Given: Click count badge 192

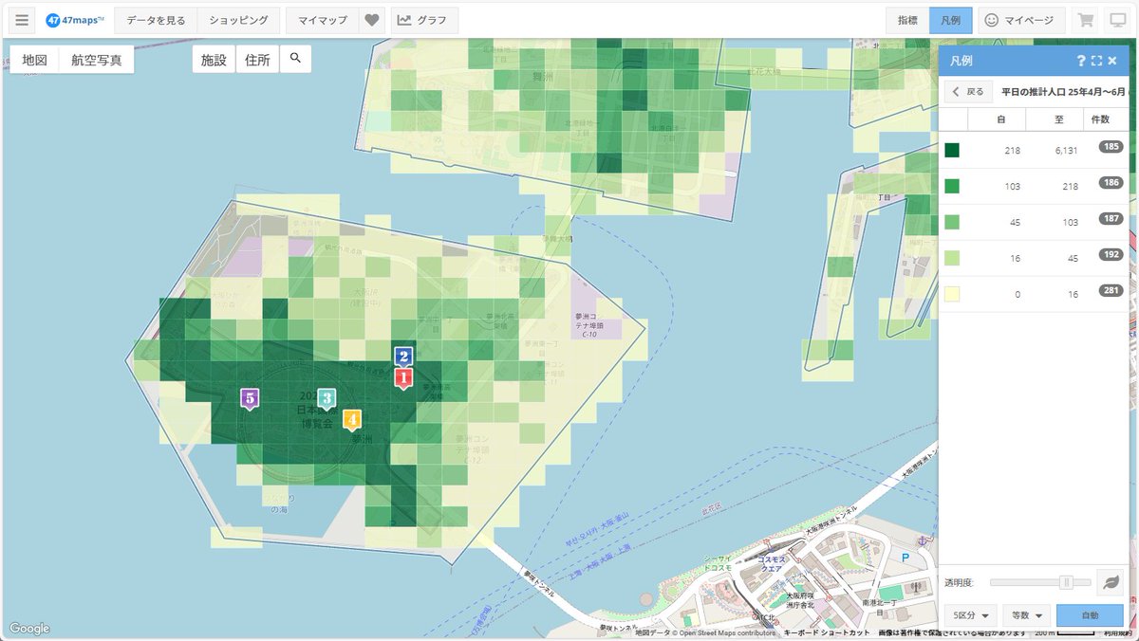Looking at the screenshot, I should click(1111, 254).
